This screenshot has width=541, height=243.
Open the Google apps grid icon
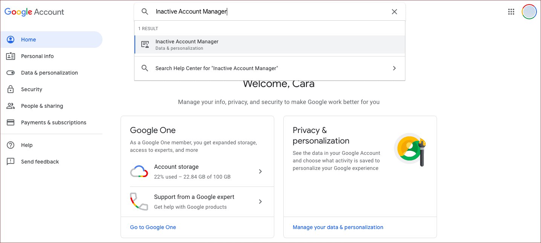pos(511,12)
